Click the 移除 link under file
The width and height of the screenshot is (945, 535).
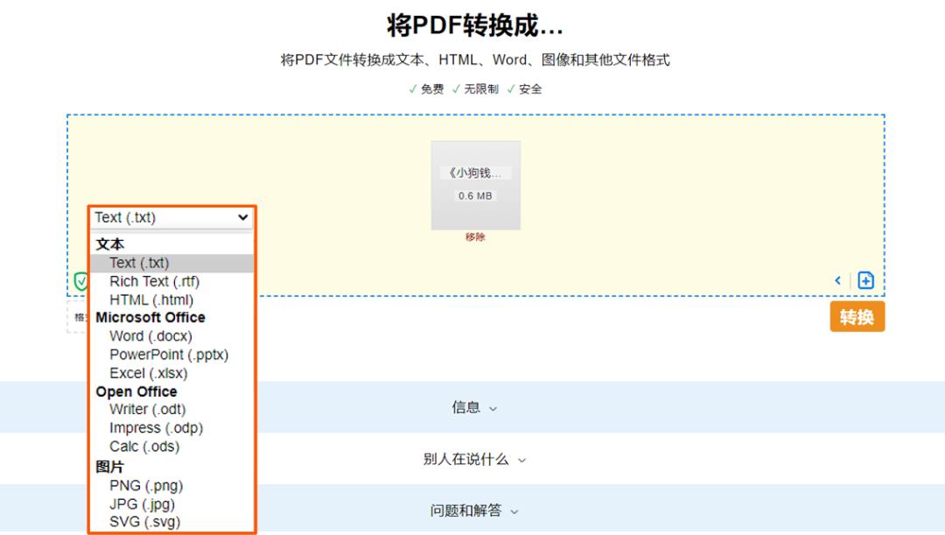click(475, 237)
